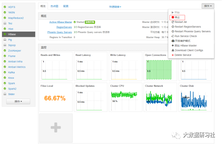Select MapReduce2 service
The width and height of the screenshot is (222, 145).
(x=16, y=18)
